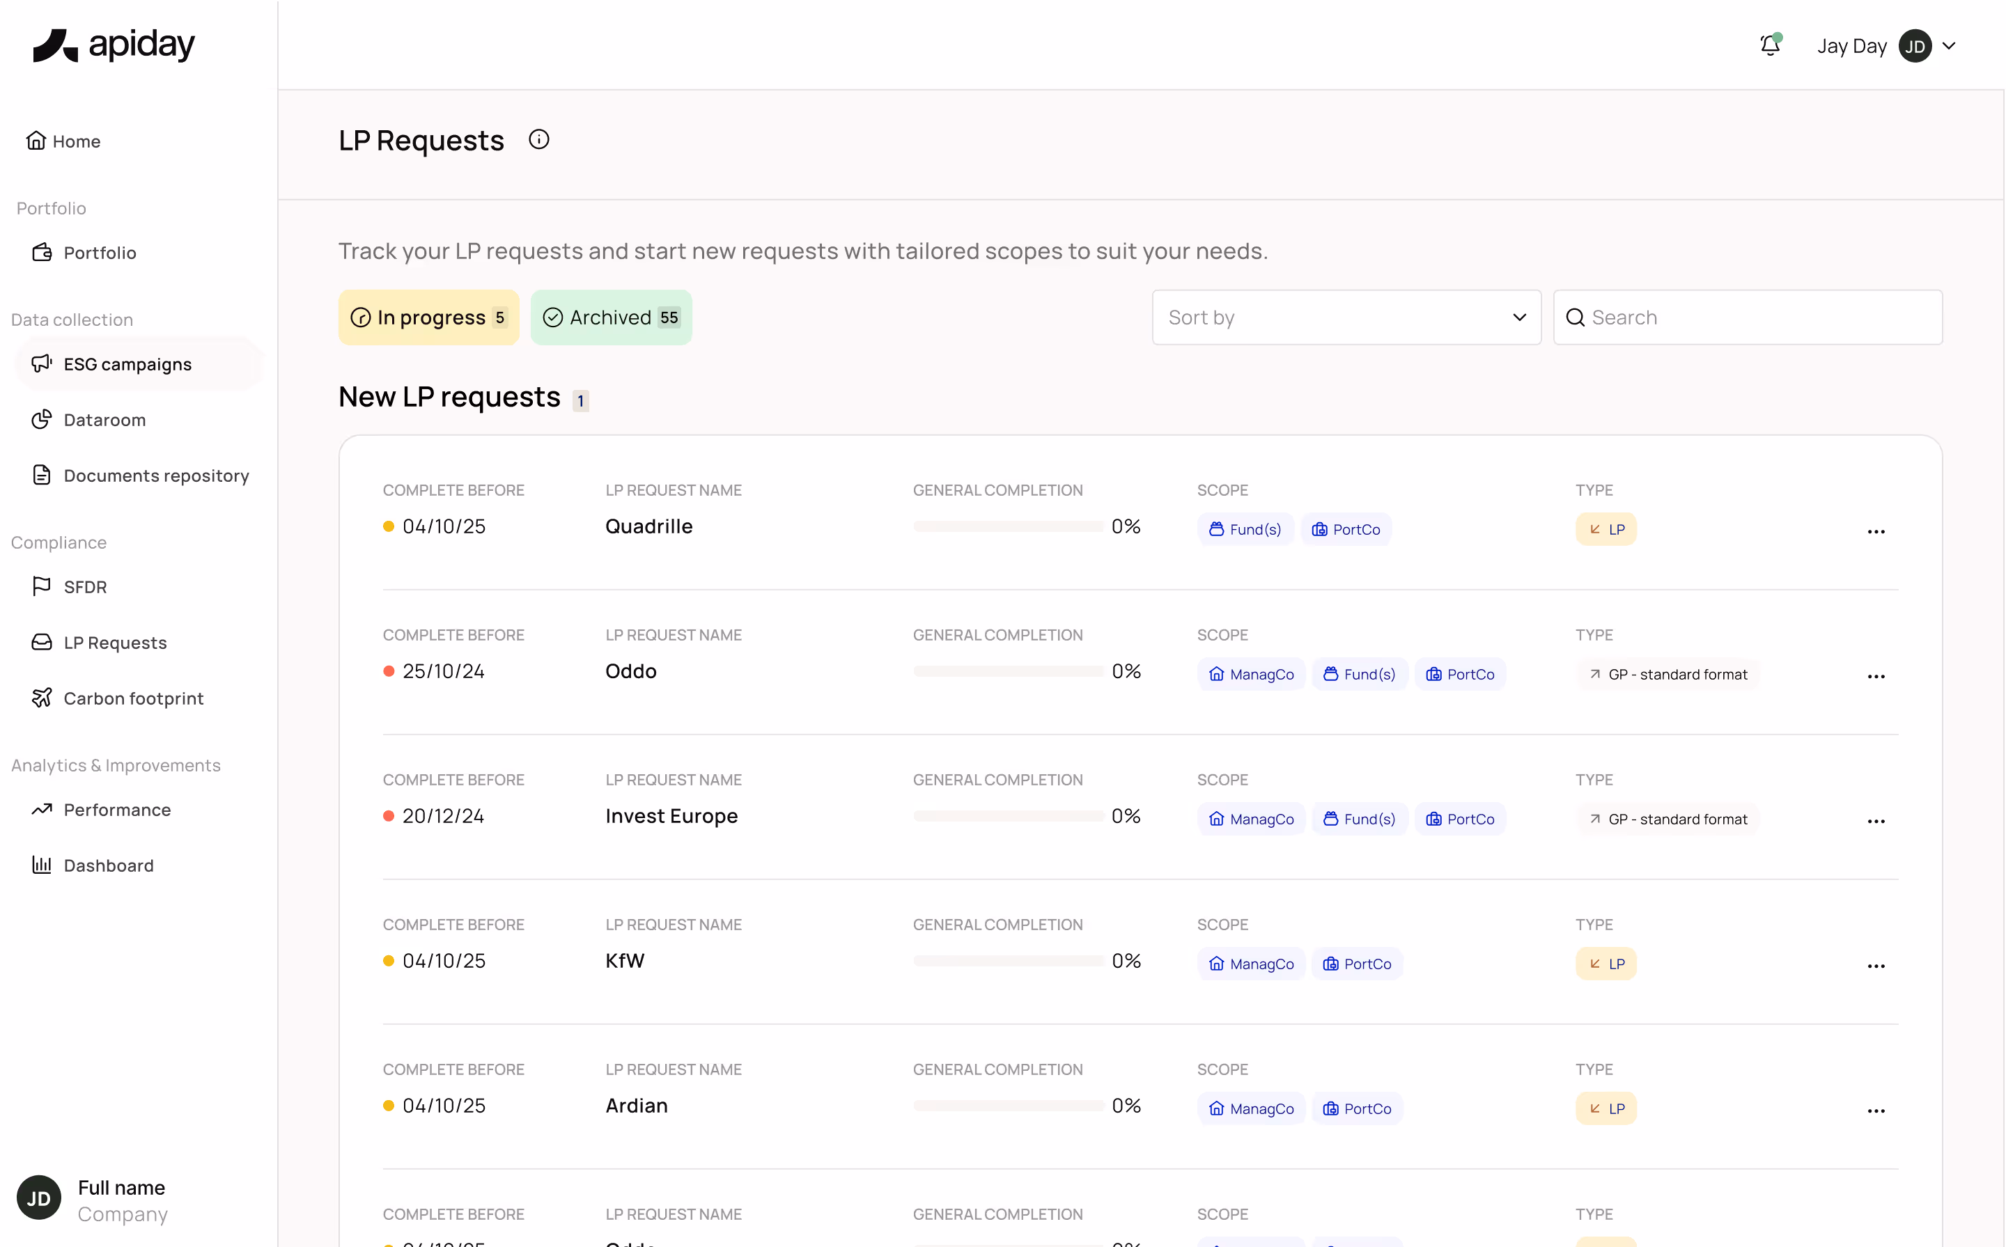
Task: Open the more options menu for Quadrille
Action: click(x=1876, y=532)
